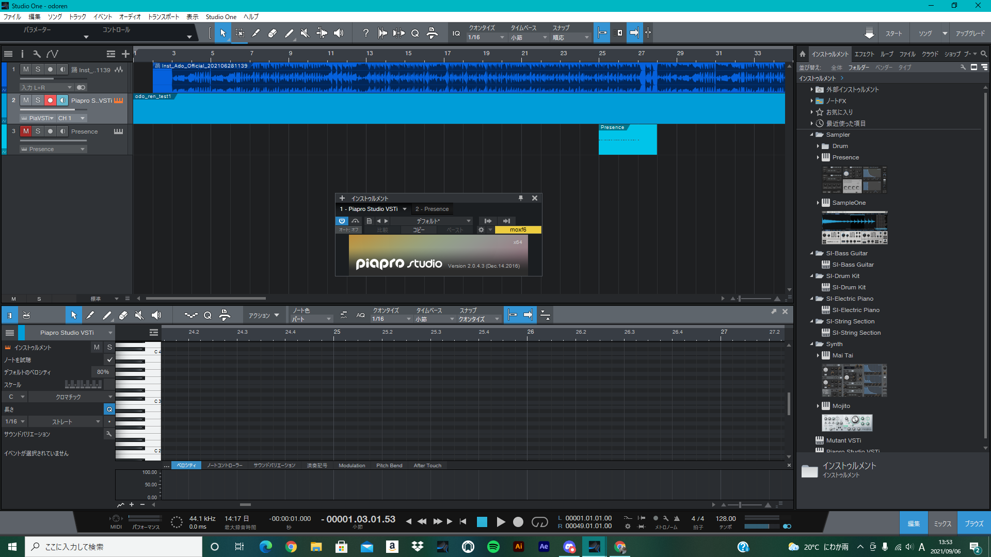Screen dimensions: 991x557
Task: Unmute the Presence track 3
Action: (x=26, y=131)
